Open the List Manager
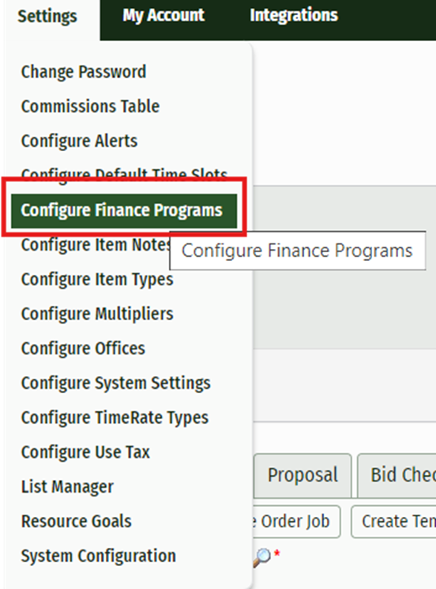The width and height of the screenshot is (436, 589). 67,487
